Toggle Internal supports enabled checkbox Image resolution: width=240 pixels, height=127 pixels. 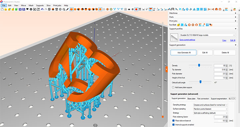[x=173, y=125]
